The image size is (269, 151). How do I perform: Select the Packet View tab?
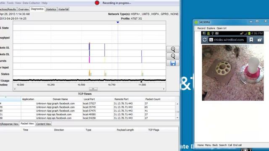(27, 124)
